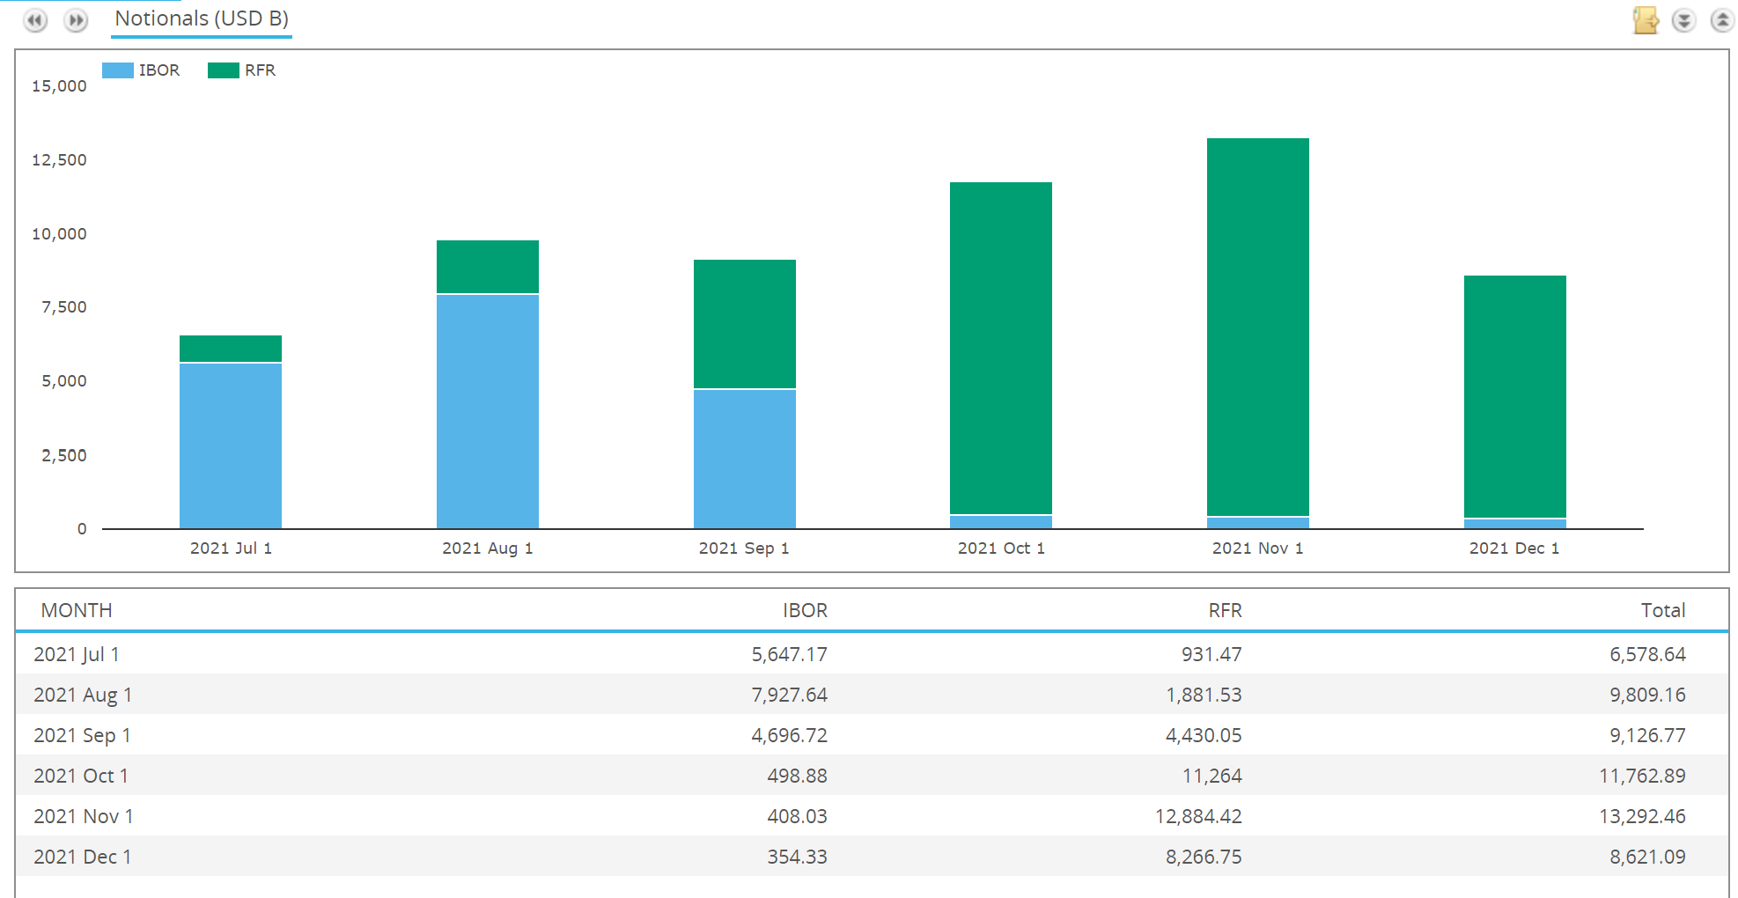Toggle RFR series in chart legend
Viewport: 1738px width, 898px height.
tap(260, 70)
